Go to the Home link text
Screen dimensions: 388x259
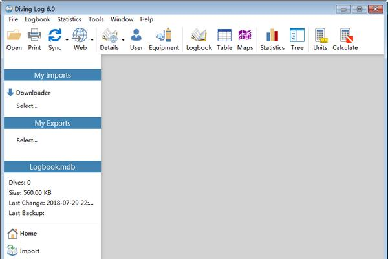[x=28, y=234]
